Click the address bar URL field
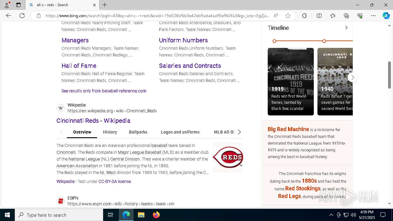This screenshot has width=393, height=221. click(157, 16)
